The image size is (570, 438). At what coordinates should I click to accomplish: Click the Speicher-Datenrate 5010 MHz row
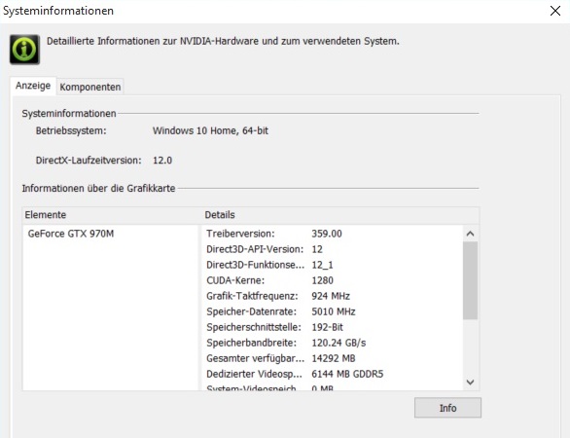[333, 311]
